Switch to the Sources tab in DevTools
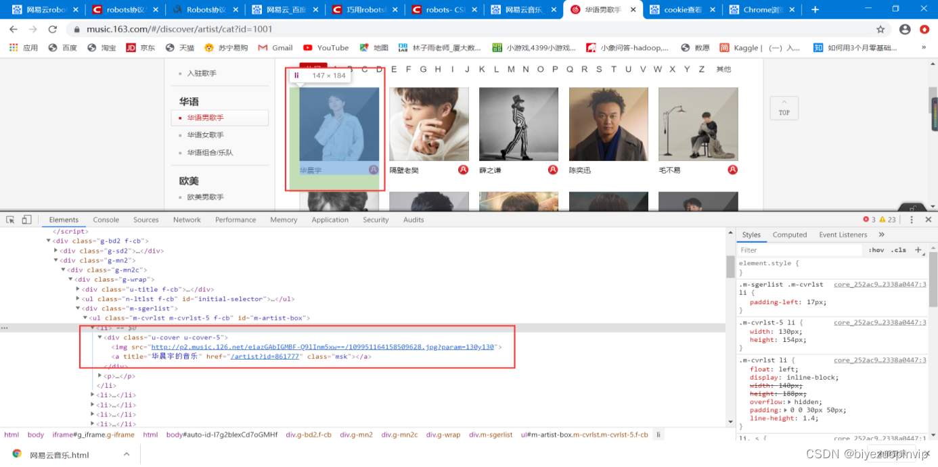The image size is (938, 467). click(146, 220)
